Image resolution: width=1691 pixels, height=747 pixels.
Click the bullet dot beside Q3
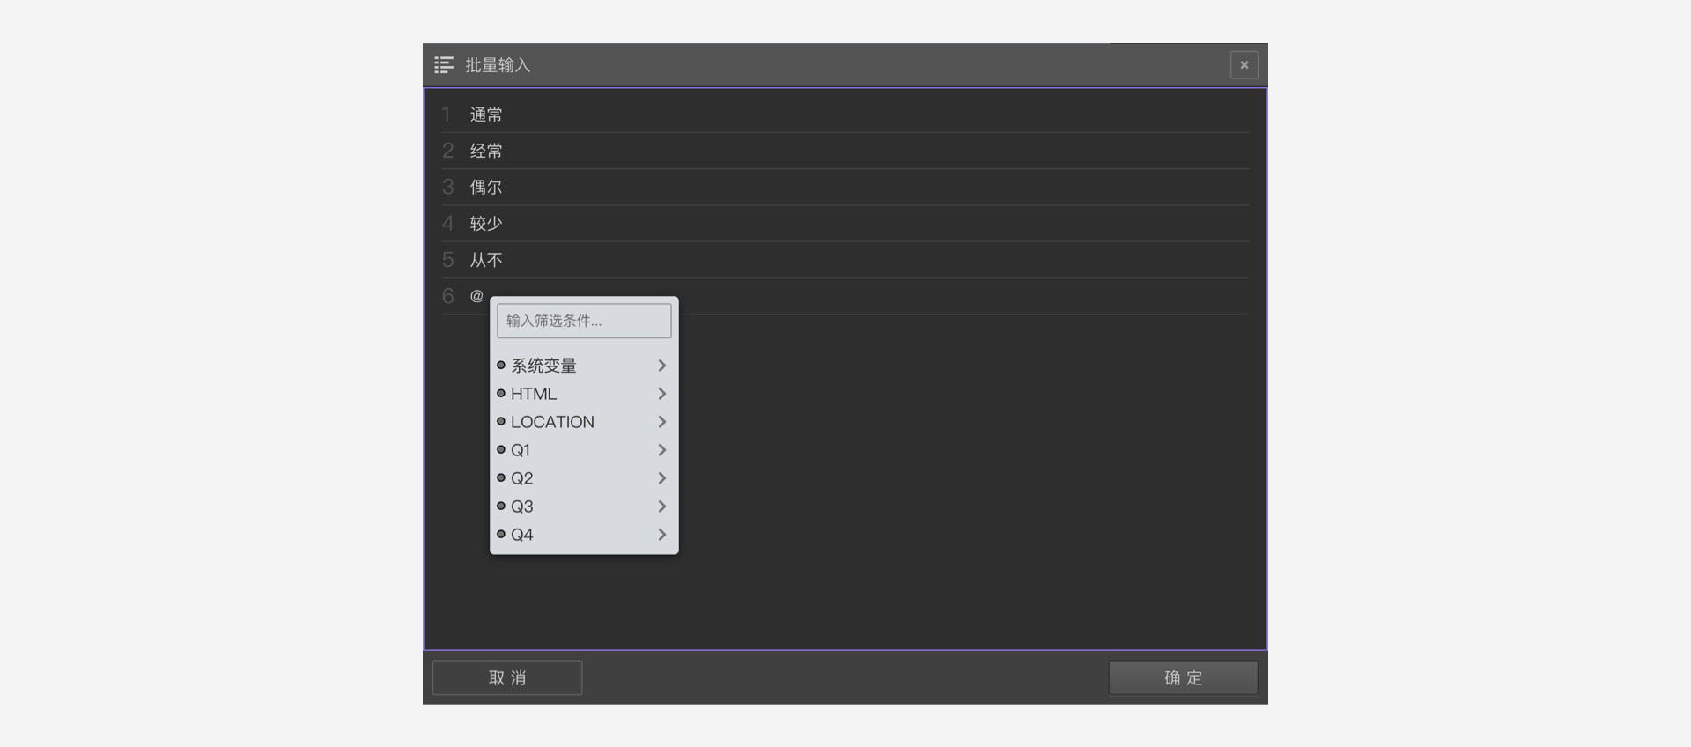pyautogui.click(x=501, y=506)
